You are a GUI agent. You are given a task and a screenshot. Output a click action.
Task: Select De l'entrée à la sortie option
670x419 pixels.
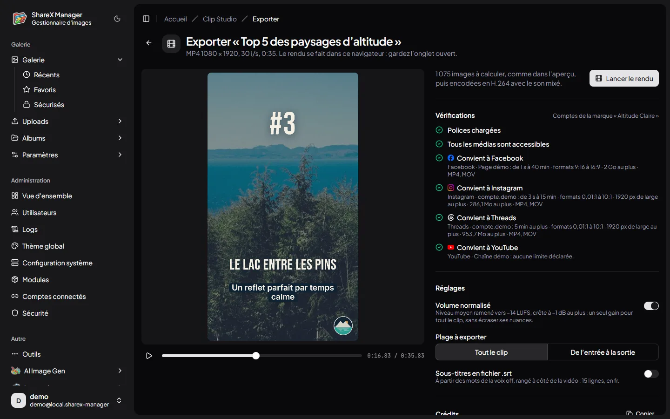[x=603, y=352]
